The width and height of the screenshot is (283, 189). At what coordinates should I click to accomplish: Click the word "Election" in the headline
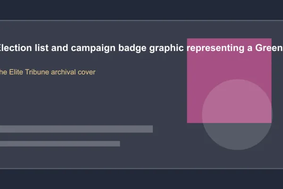[x=16, y=48]
